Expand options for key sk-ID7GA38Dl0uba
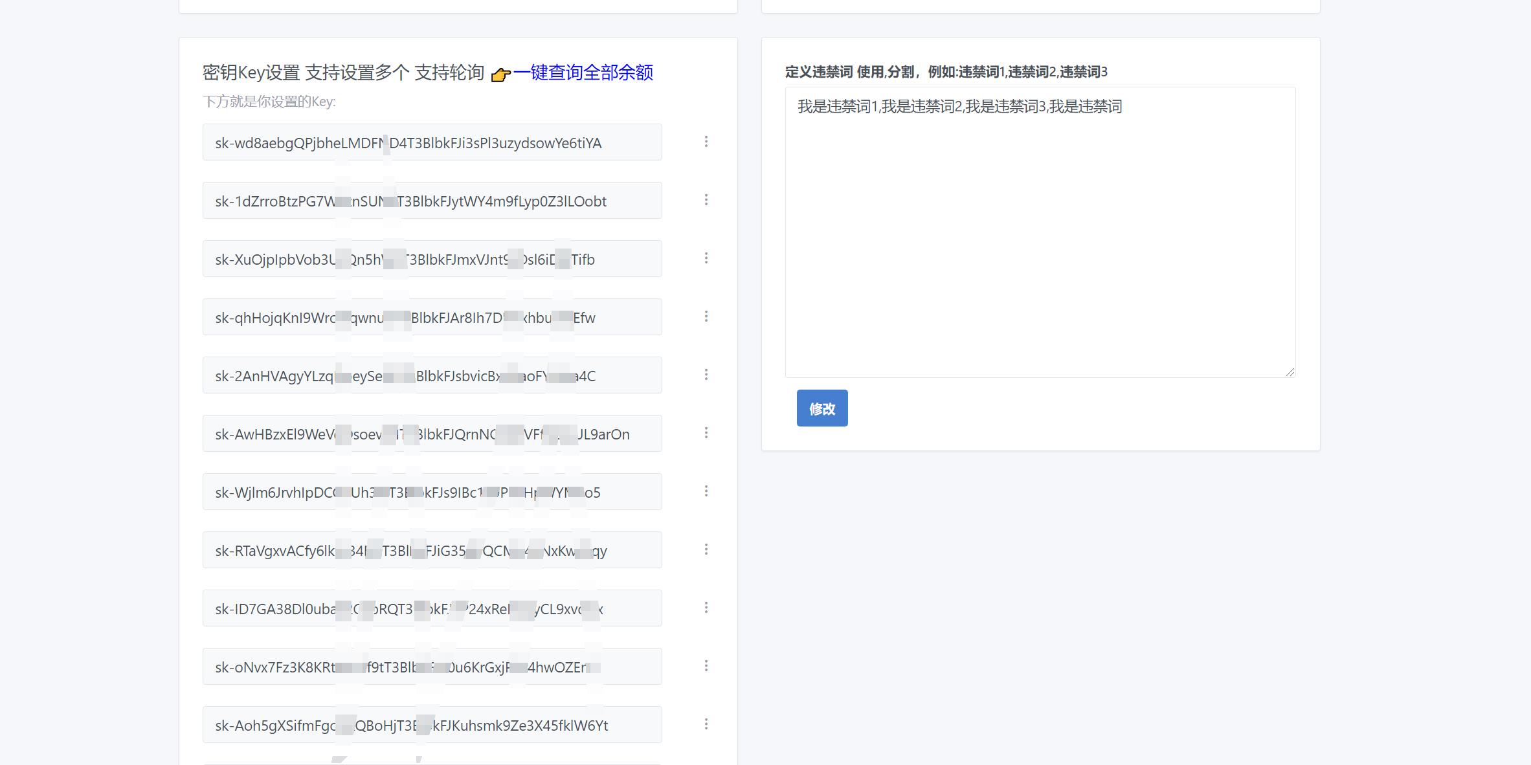The height and width of the screenshot is (765, 1531). click(x=707, y=608)
